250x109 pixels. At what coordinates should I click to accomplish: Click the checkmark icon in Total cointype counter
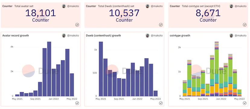(245, 25)
